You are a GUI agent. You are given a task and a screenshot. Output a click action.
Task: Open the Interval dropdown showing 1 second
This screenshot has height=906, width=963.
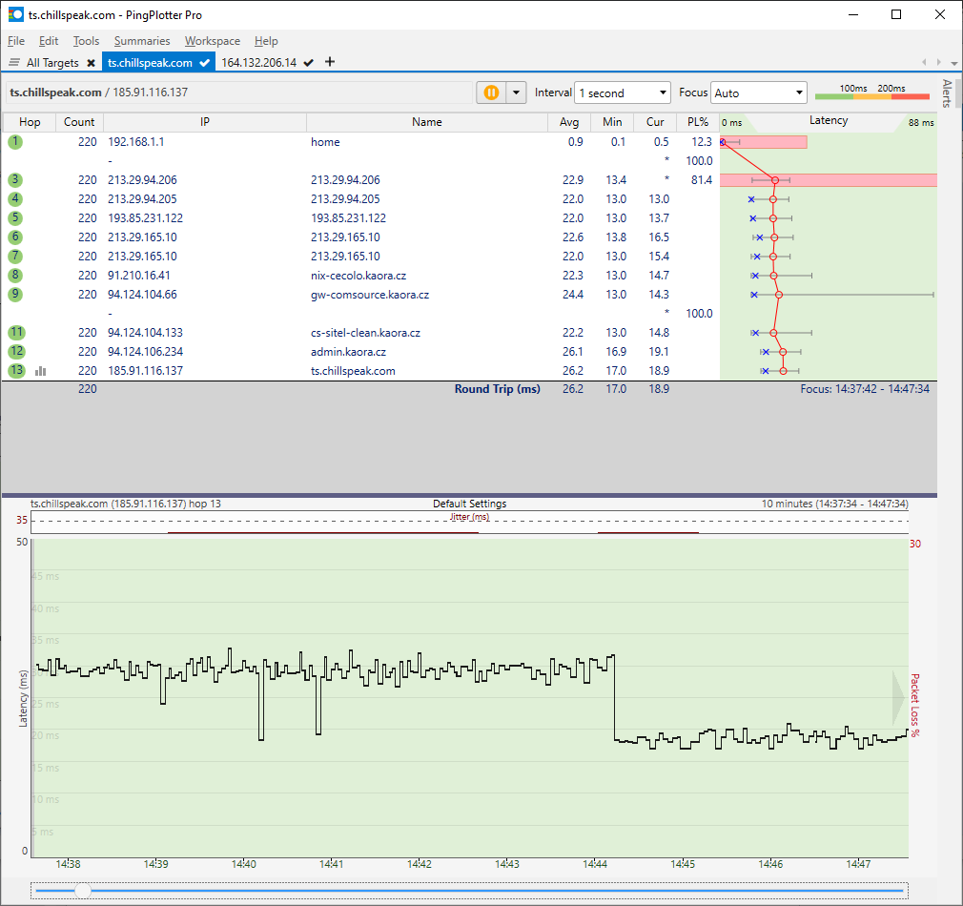point(623,93)
